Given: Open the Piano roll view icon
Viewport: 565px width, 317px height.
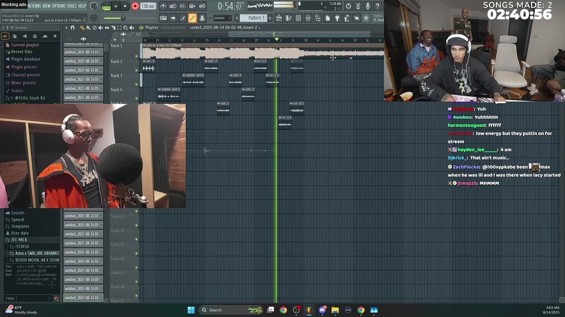Looking at the screenshot, I should [x=288, y=18].
